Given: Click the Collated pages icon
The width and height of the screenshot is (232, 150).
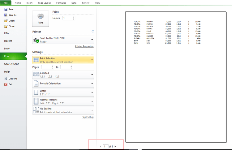Looking at the screenshot, I should [x=36, y=74].
